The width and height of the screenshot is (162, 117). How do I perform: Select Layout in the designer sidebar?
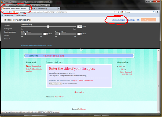click(6, 35)
